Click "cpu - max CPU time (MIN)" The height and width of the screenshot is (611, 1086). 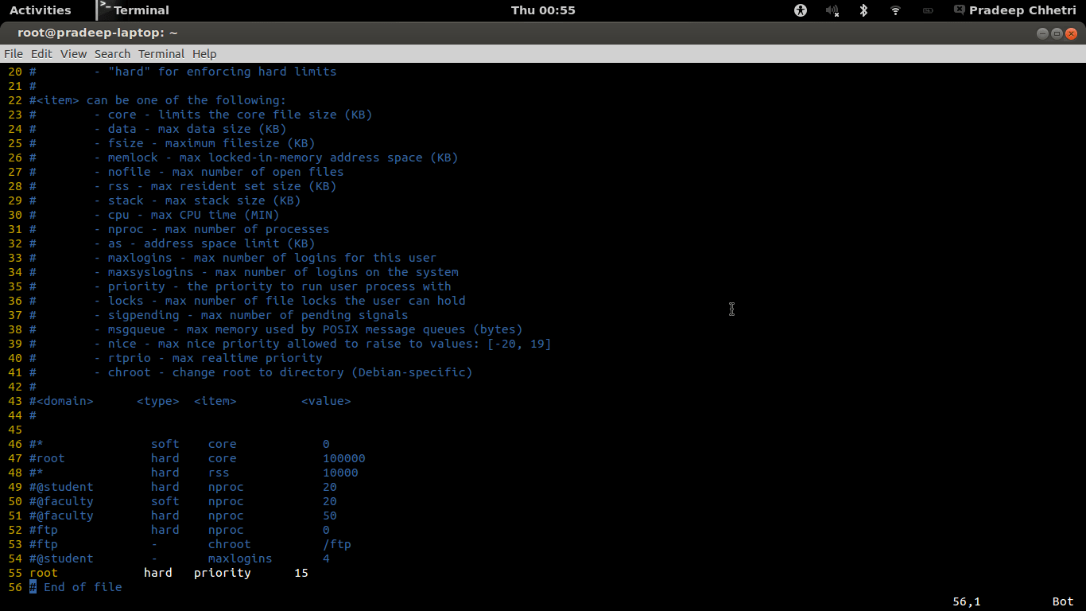tap(194, 215)
